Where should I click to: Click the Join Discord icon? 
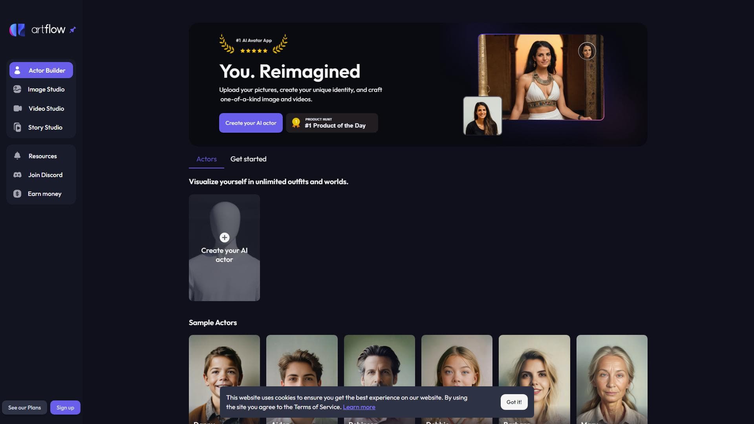tap(17, 175)
